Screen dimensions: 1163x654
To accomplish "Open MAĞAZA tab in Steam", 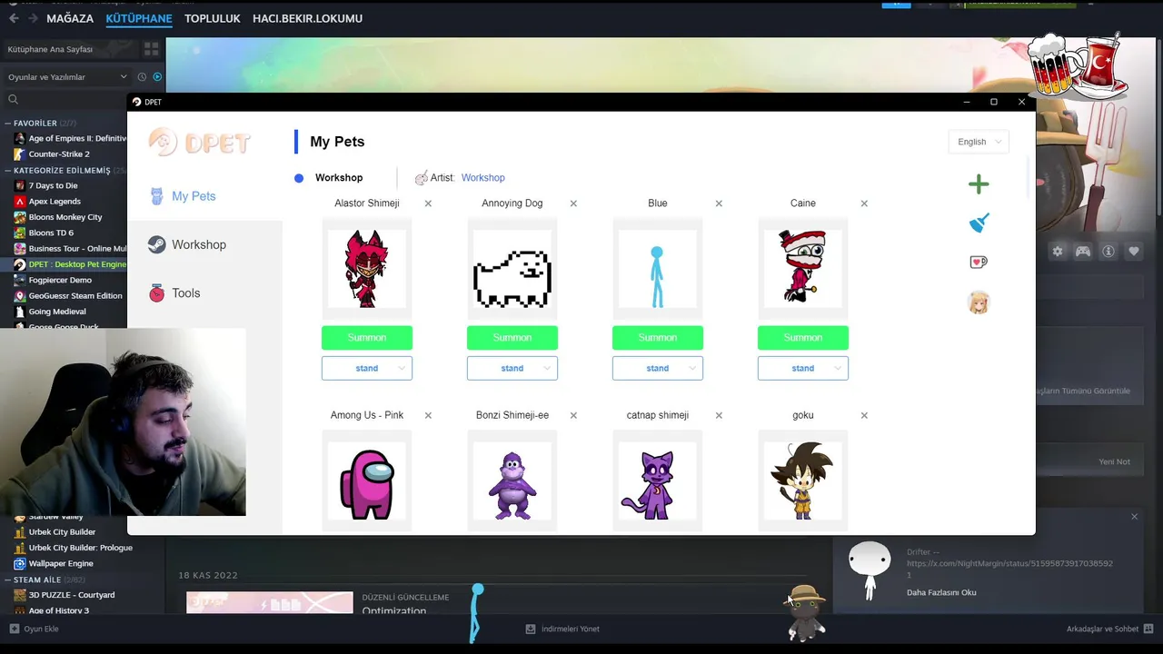I will tap(70, 18).
